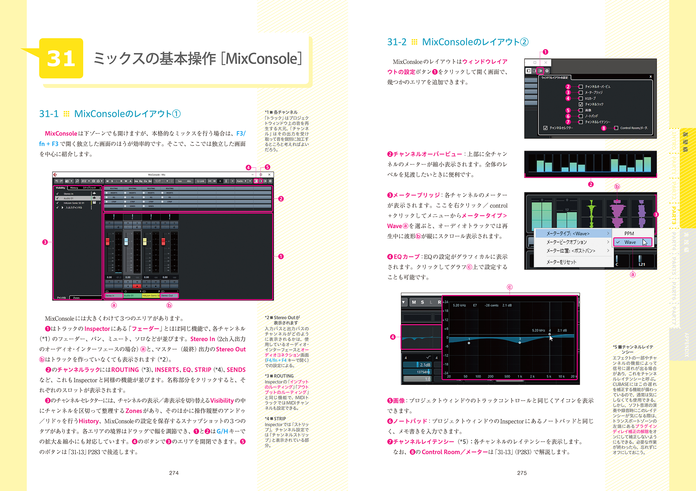
Task: Click the Abs button in toolbar
Action: point(189,181)
